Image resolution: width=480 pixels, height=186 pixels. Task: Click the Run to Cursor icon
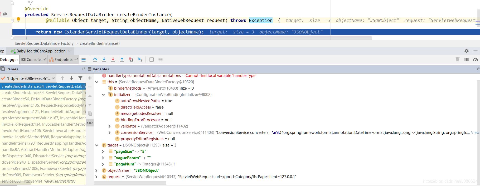click(x=140, y=60)
